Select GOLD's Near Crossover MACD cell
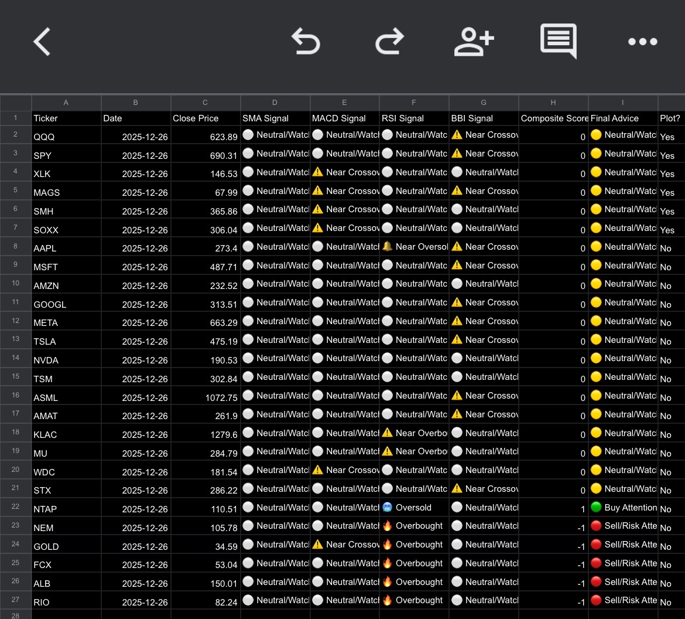 [x=344, y=544]
